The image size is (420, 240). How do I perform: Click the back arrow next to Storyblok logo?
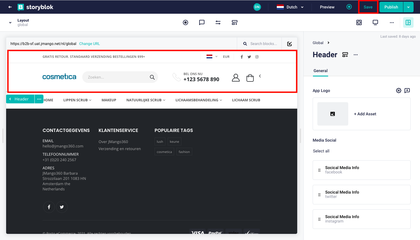(x=10, y=7)
